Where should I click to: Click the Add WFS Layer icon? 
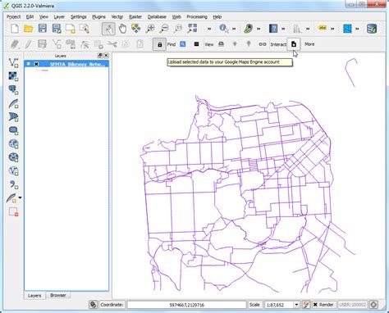click(13, 171)
